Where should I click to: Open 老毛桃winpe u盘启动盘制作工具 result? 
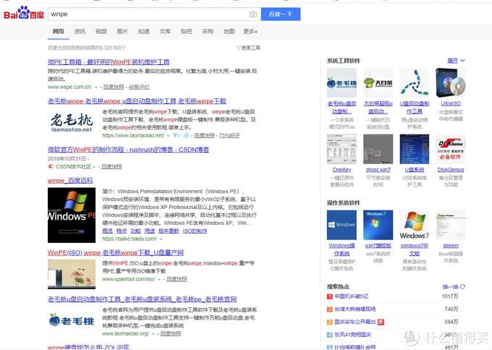137,101
